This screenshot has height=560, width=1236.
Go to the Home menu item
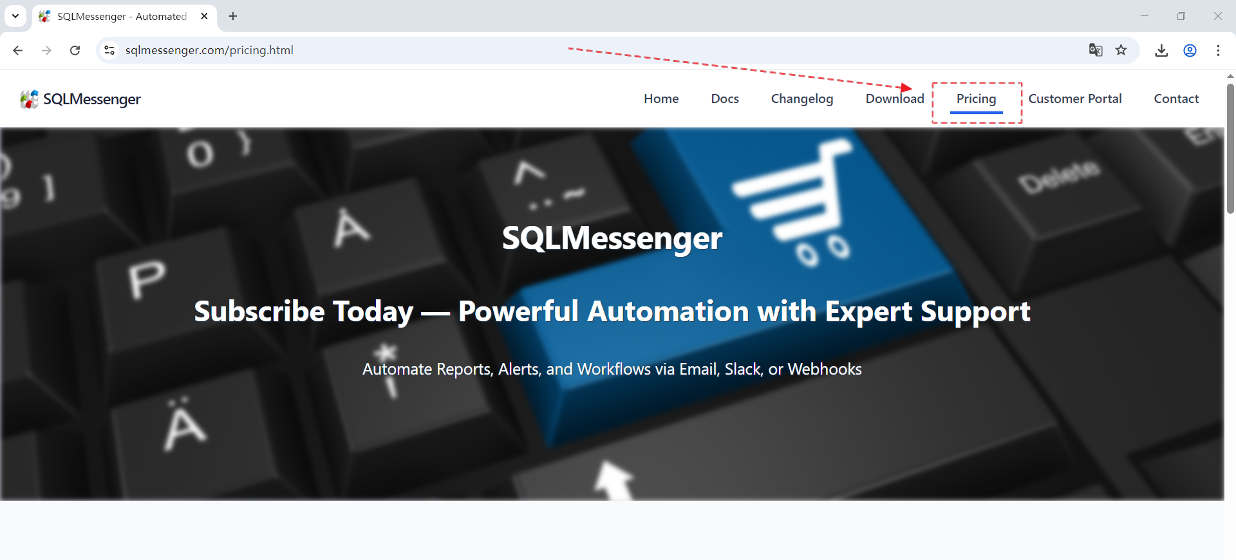coord(661,98)
